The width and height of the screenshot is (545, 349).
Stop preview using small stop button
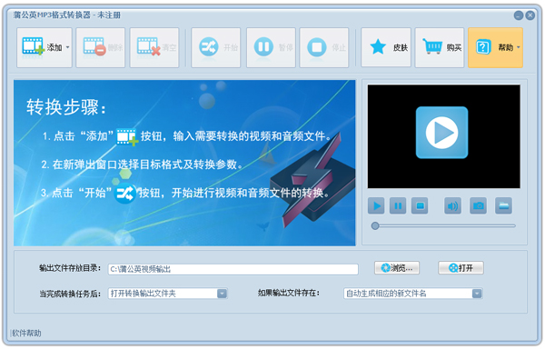point(420,205)
